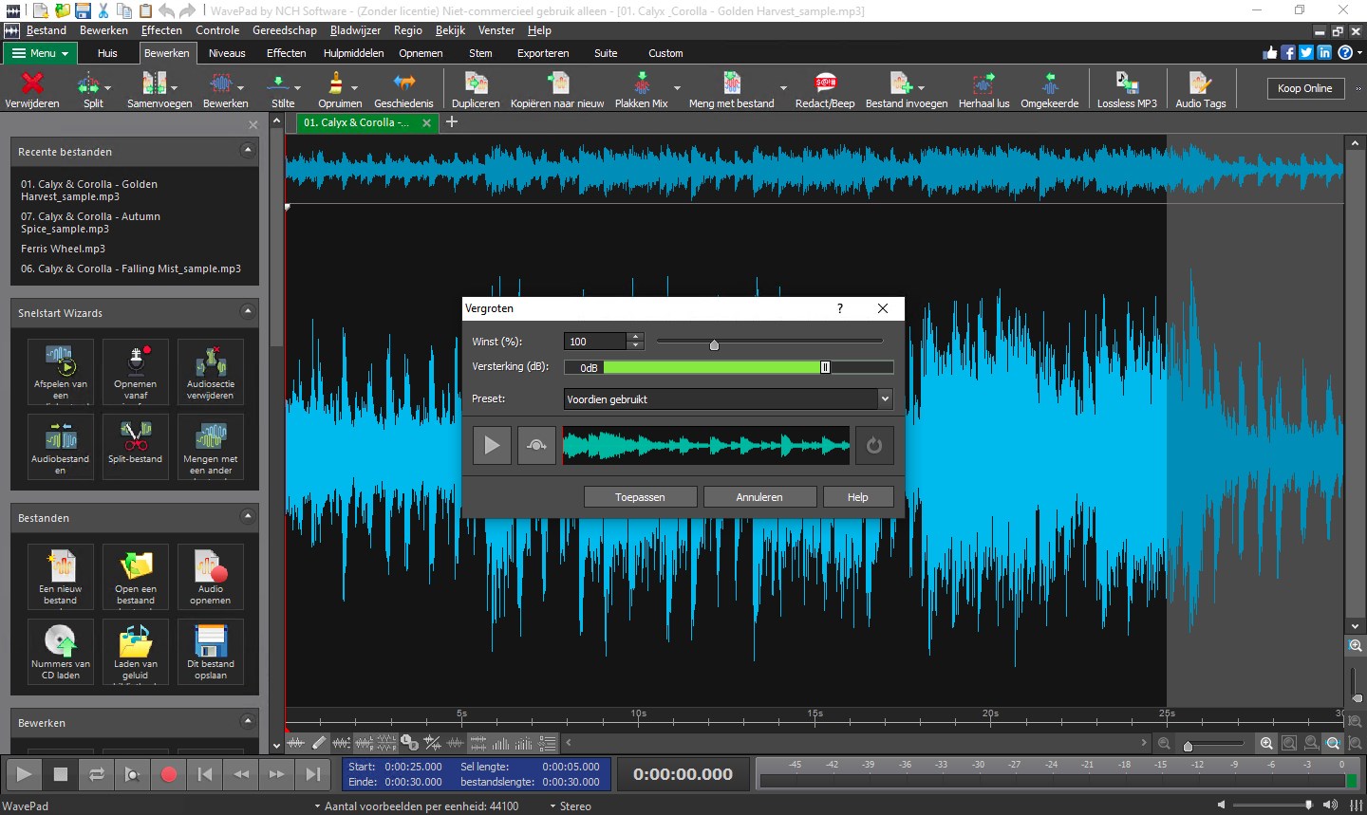Open the Preset dropdown list
This screenshot has height=815, width=1367.
[885, 399]
